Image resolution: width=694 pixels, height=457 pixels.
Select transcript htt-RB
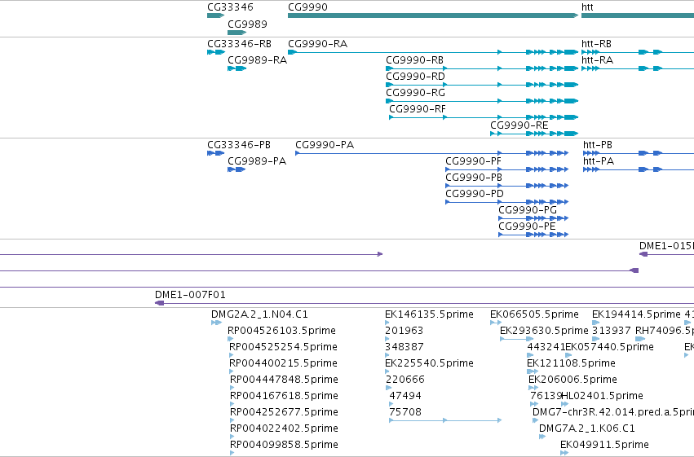pos(638,52)
